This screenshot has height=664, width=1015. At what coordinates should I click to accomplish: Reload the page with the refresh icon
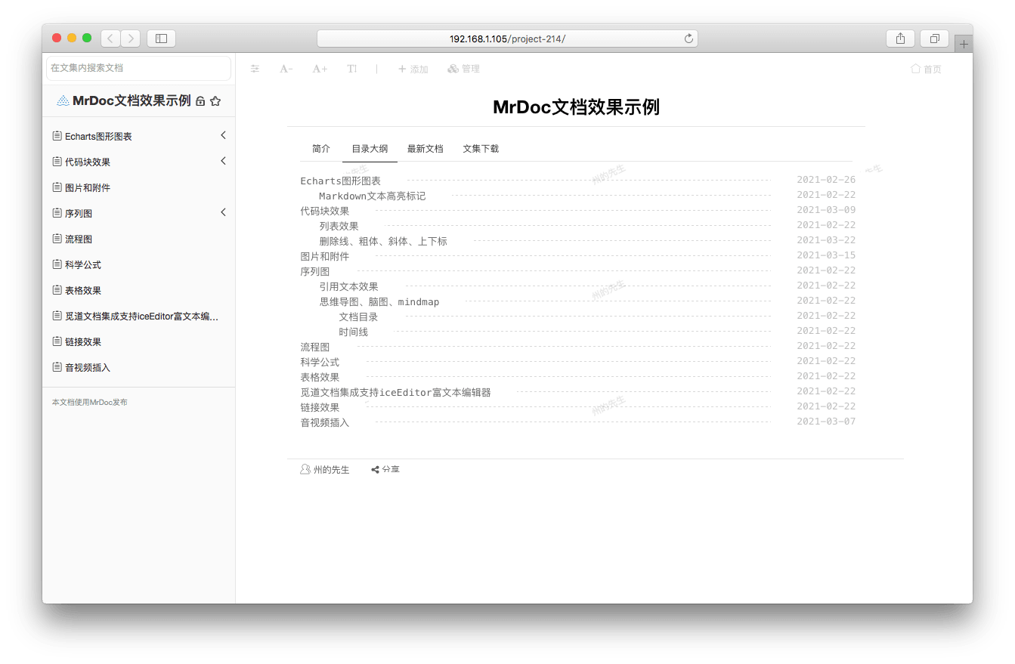pyautogui.click(x=689, y=39)
